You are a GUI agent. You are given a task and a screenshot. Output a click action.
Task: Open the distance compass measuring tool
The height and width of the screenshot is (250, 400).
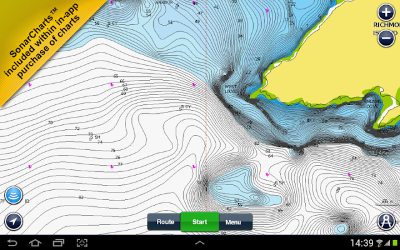point(386,221)
